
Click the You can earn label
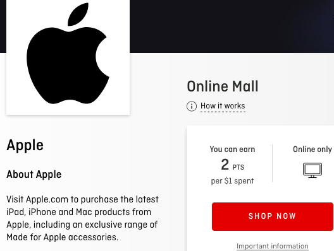point(232,149)
